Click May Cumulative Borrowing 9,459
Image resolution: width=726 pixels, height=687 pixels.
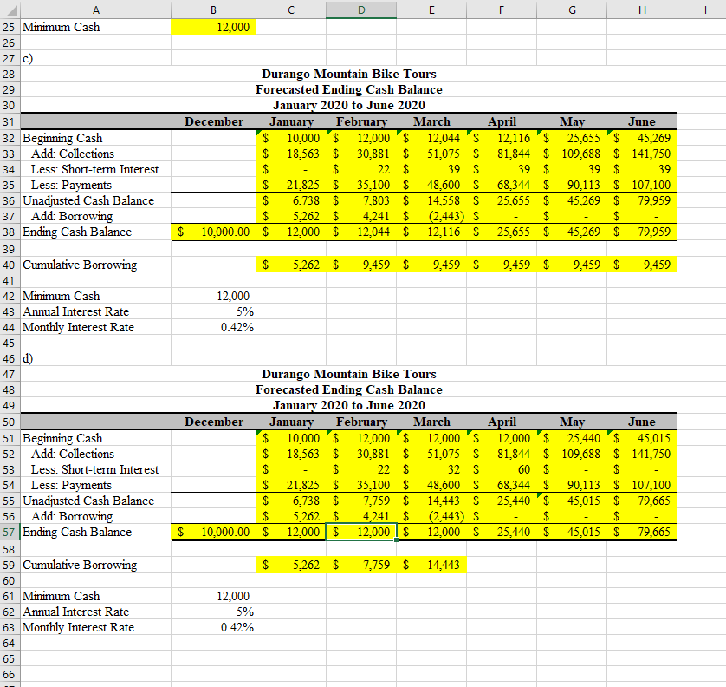point(572,265)
